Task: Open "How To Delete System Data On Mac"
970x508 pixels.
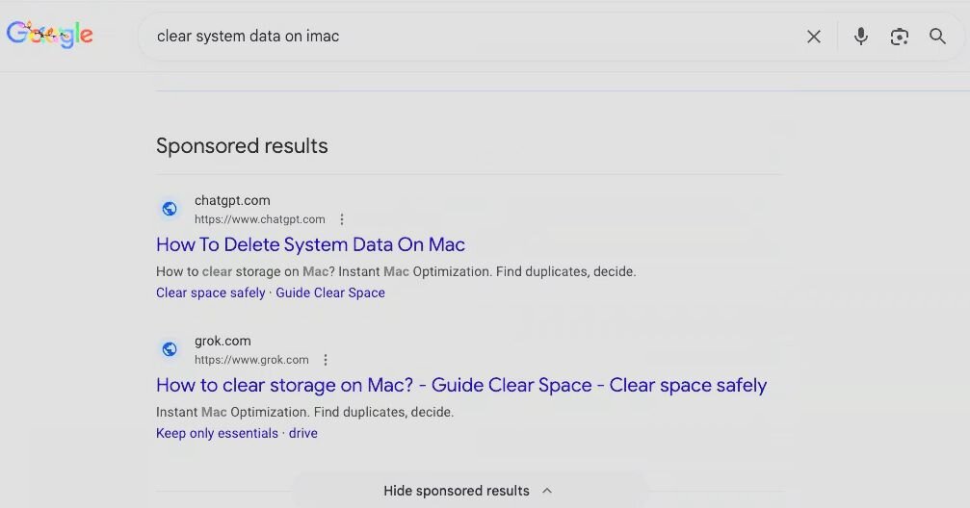Action: [310, 244]
